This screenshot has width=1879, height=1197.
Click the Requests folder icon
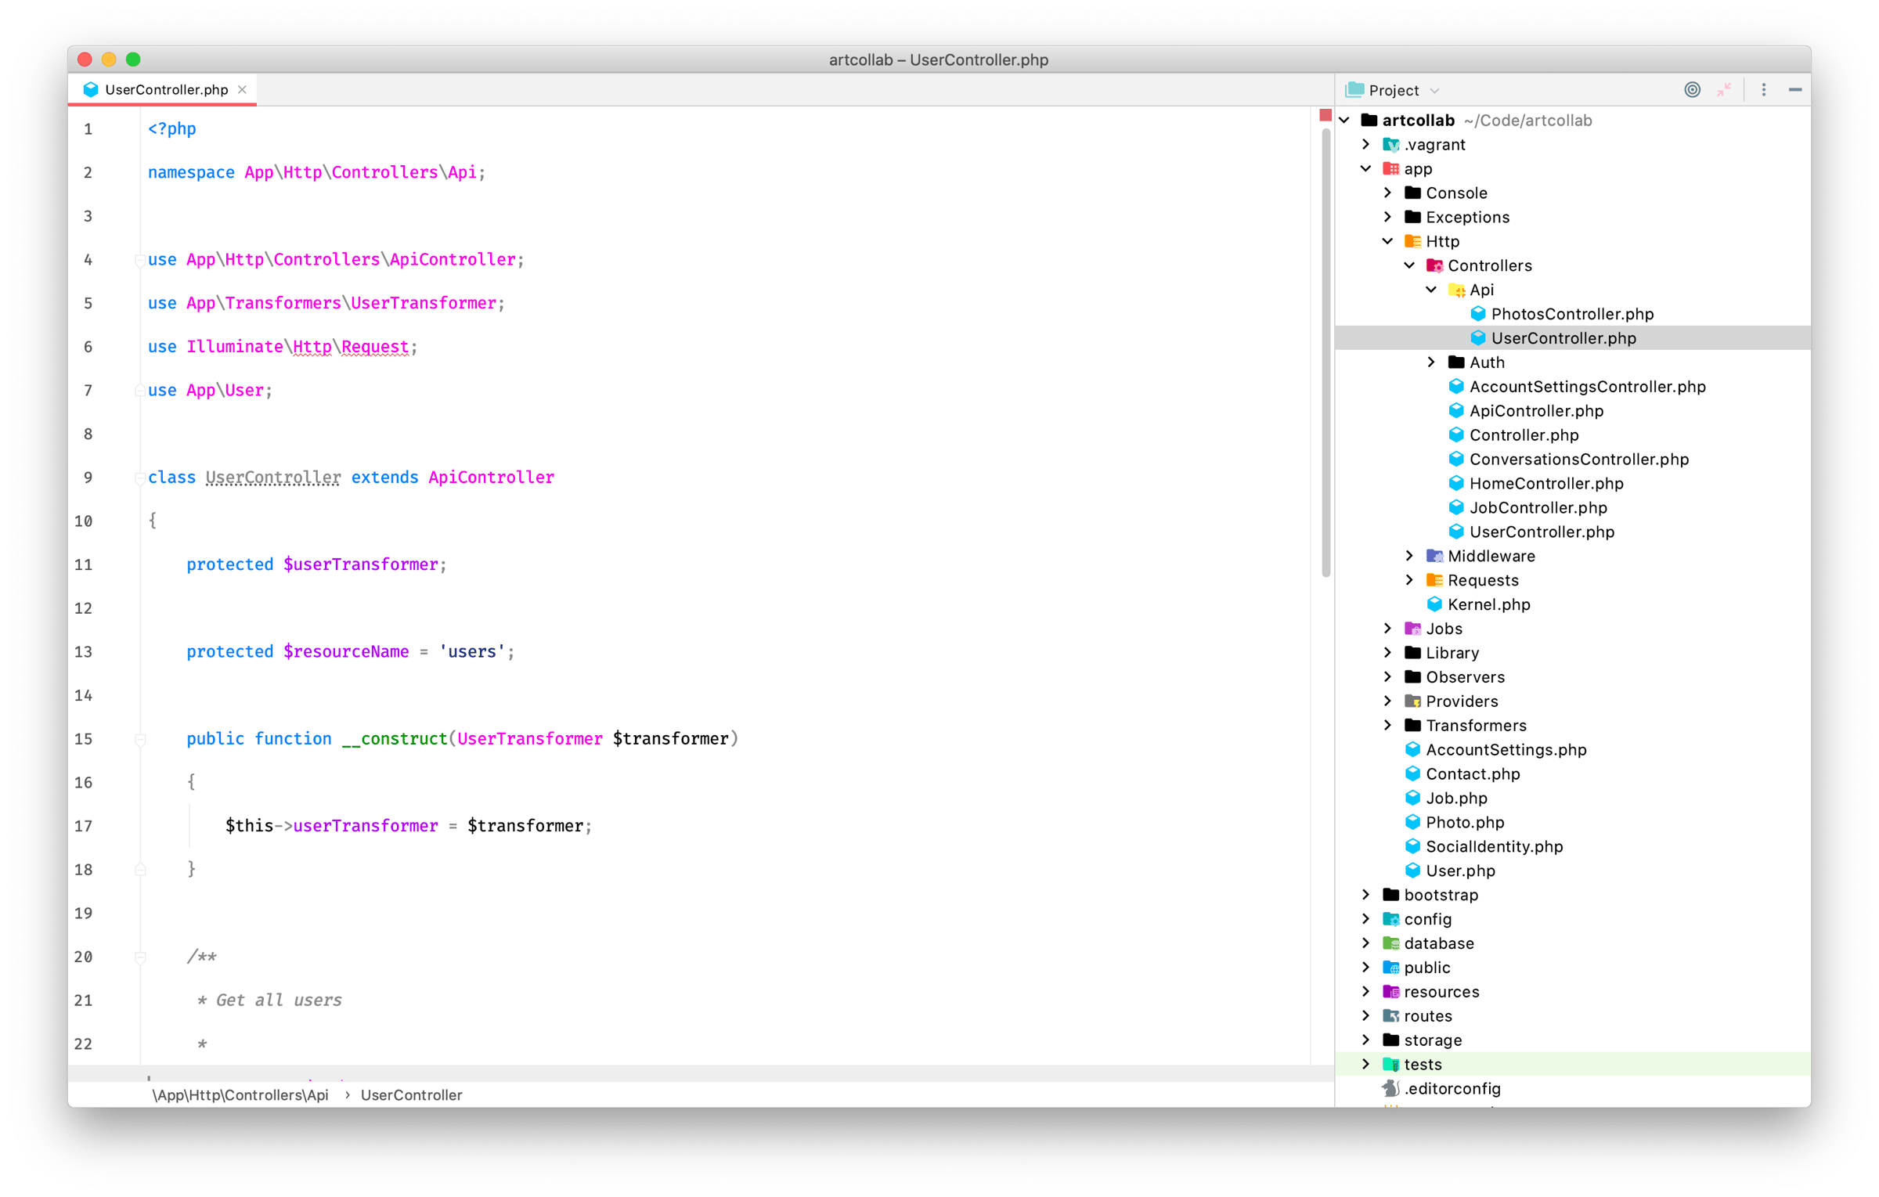pyautogui.click(x=1434, y=580)
